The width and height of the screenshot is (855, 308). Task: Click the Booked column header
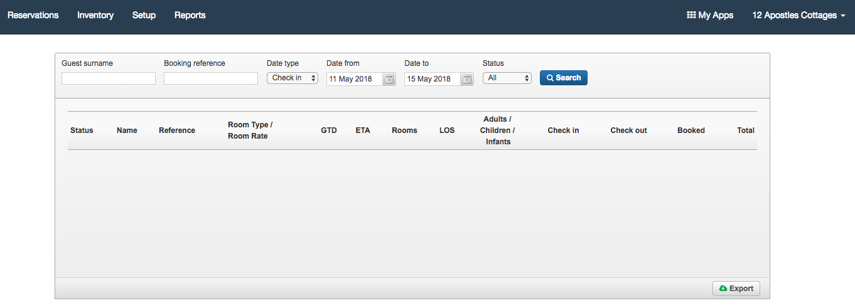(691, 130)
